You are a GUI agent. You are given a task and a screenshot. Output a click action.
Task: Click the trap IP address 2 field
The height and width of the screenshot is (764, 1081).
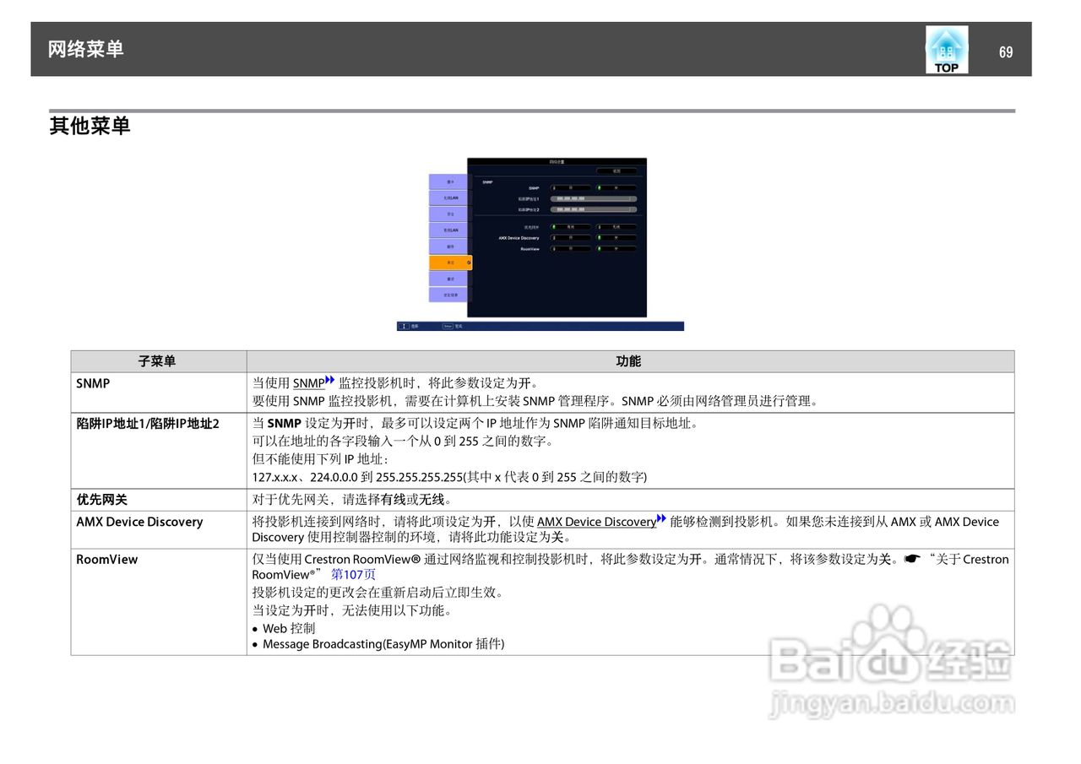594,209
